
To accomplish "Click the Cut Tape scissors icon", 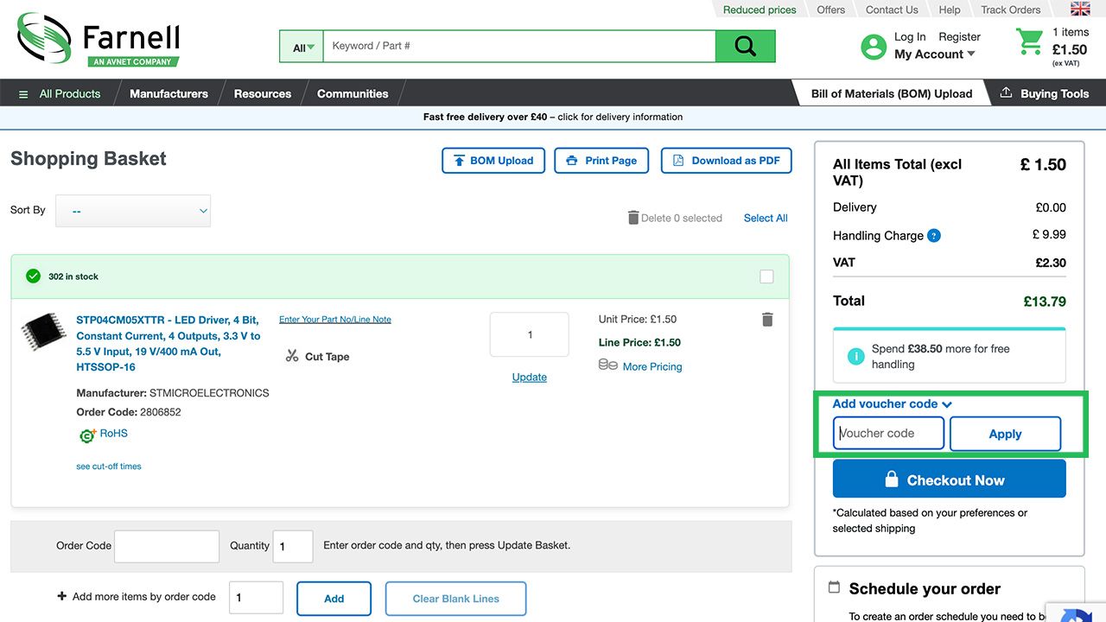I will click(292, 356).
